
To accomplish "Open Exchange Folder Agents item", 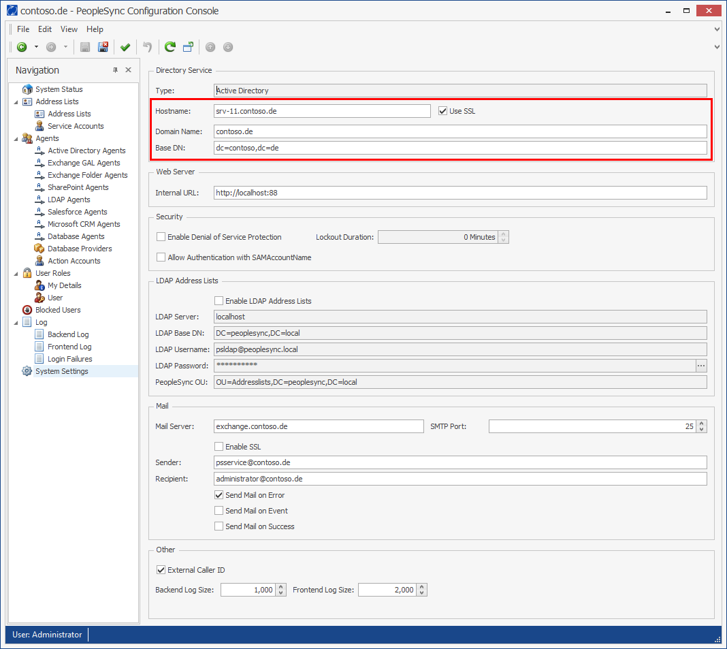I will tap(88, 175).
